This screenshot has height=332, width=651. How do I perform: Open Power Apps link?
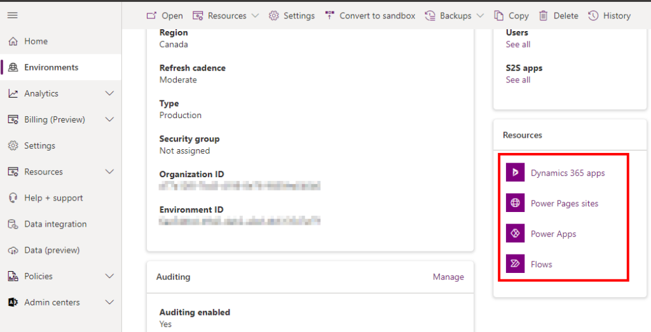[554, 234]
